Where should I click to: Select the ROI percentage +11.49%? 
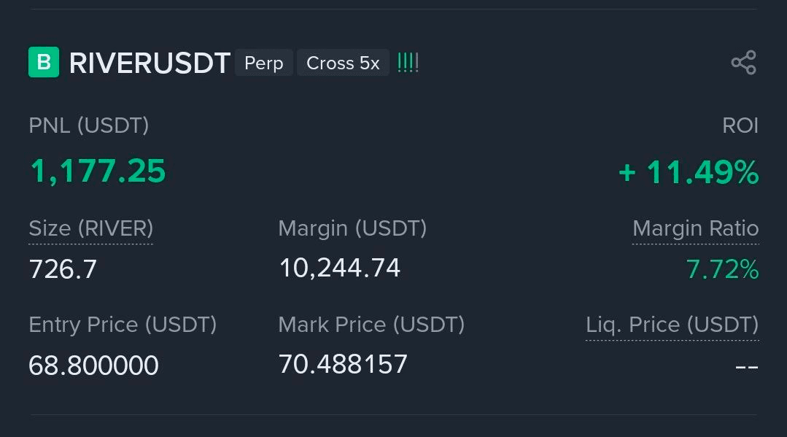point(688,172)
